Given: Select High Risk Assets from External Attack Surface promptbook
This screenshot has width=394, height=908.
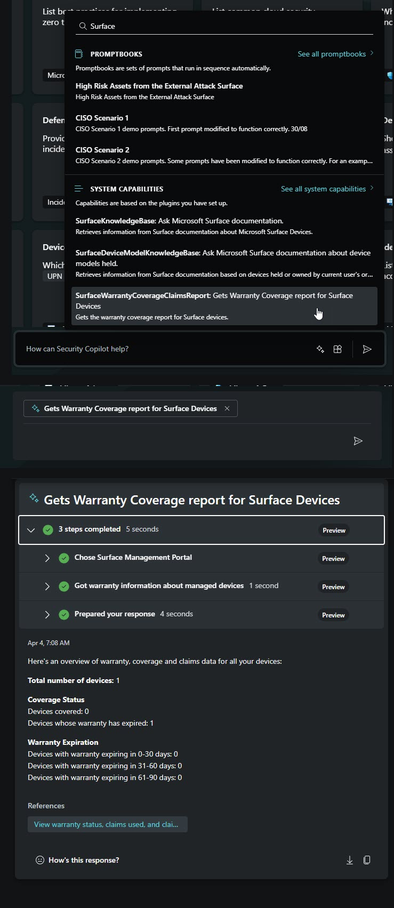Looking at the screenshot, I should click(224, 91).
